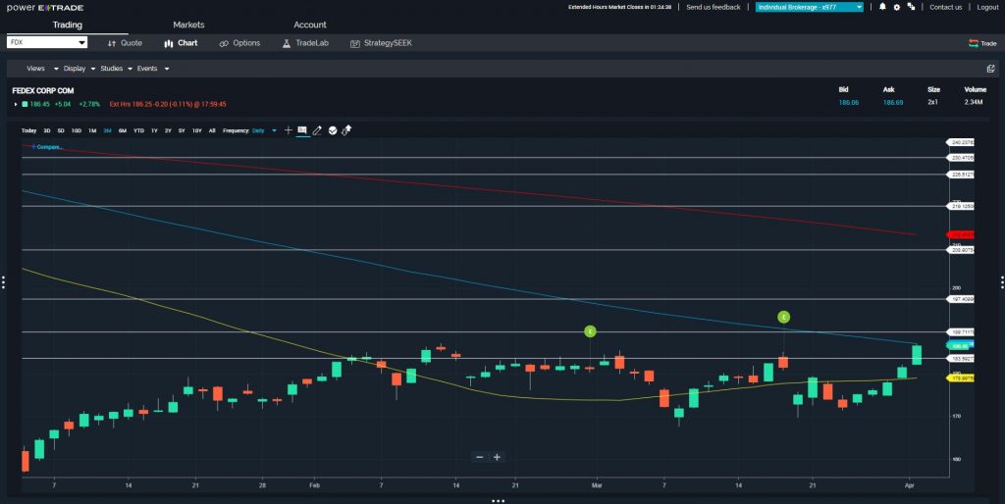Pop out chart with the top-right expand icon

pyautogui.click(x=991, y=69)
